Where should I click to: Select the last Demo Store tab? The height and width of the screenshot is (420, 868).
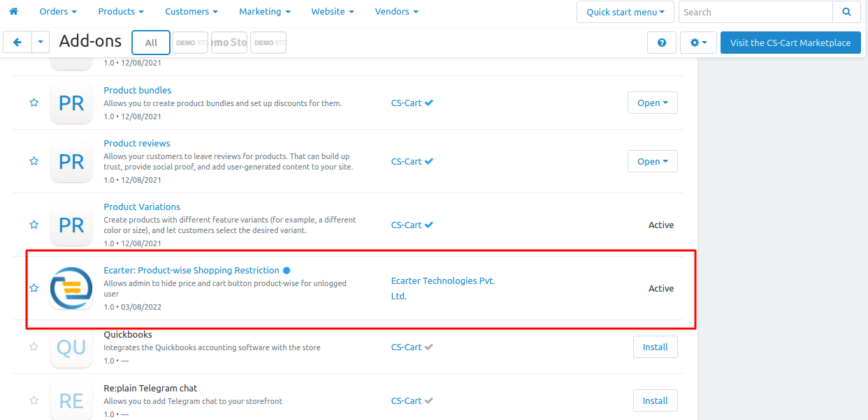point(268,43)
